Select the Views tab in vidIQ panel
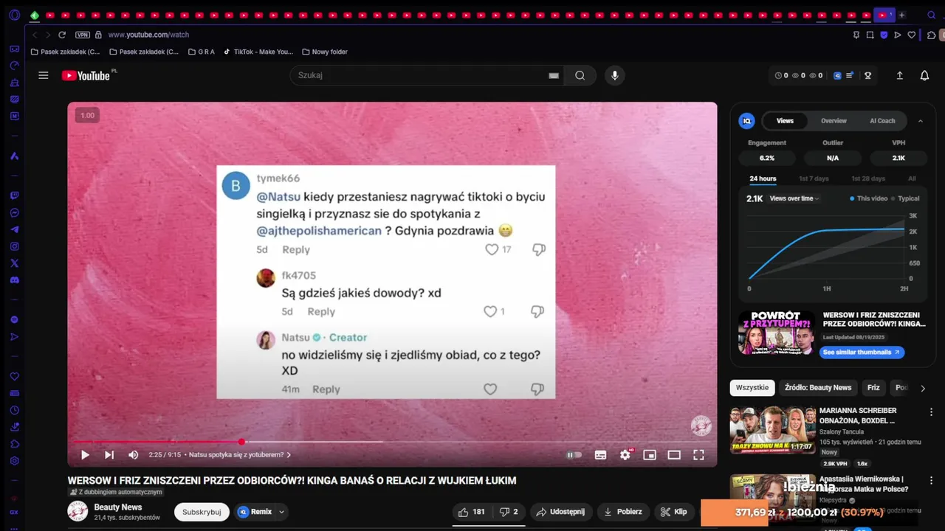 (785, 121)
